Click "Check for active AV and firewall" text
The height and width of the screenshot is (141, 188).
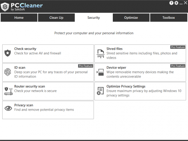[x=38, y=53]
